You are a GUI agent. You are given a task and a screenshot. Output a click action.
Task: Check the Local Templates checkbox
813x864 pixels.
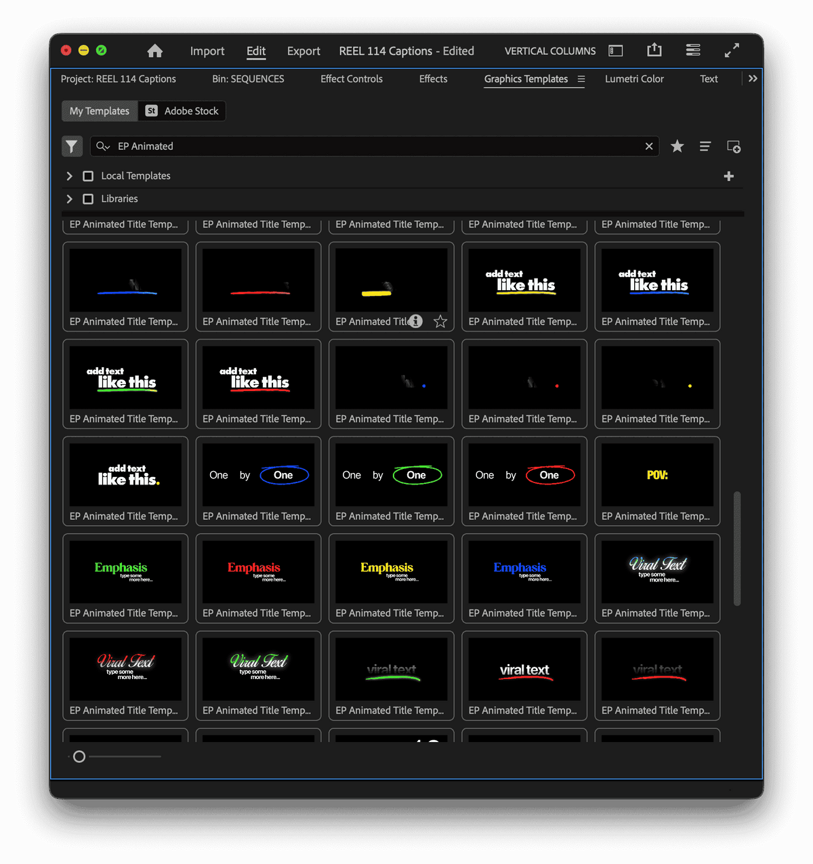tap(88, 176)
